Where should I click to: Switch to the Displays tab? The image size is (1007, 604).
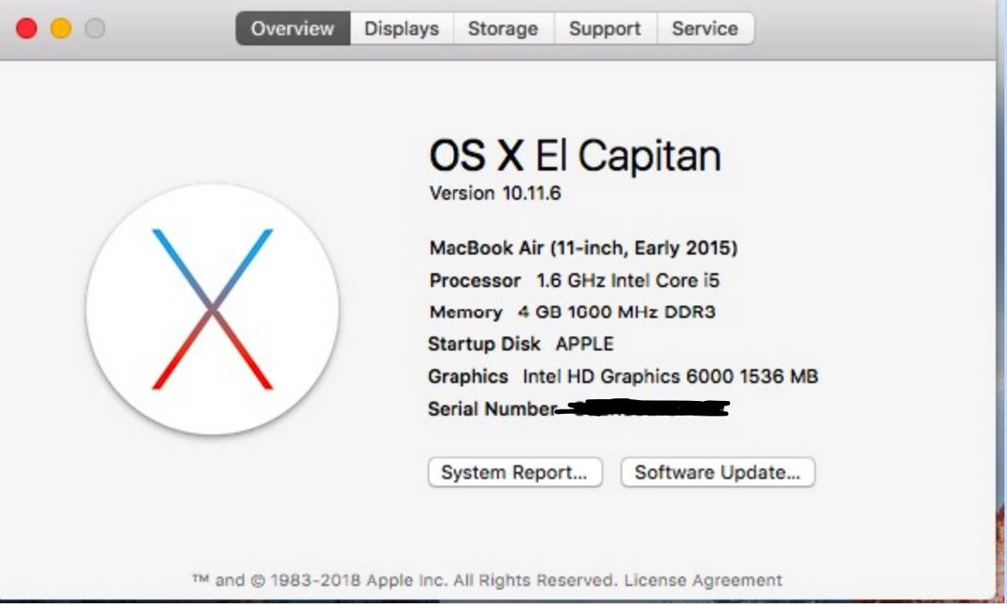pos(401,28)
